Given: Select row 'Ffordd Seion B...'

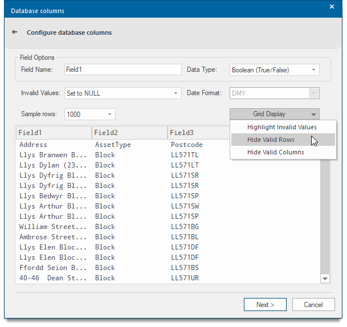Looking at the screenshot, I should 52,268.
